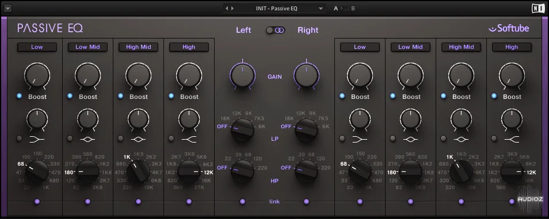Toggle the A/B comparison switch
This screenshot has height=219, width=549.
click(x=345, y=9)
